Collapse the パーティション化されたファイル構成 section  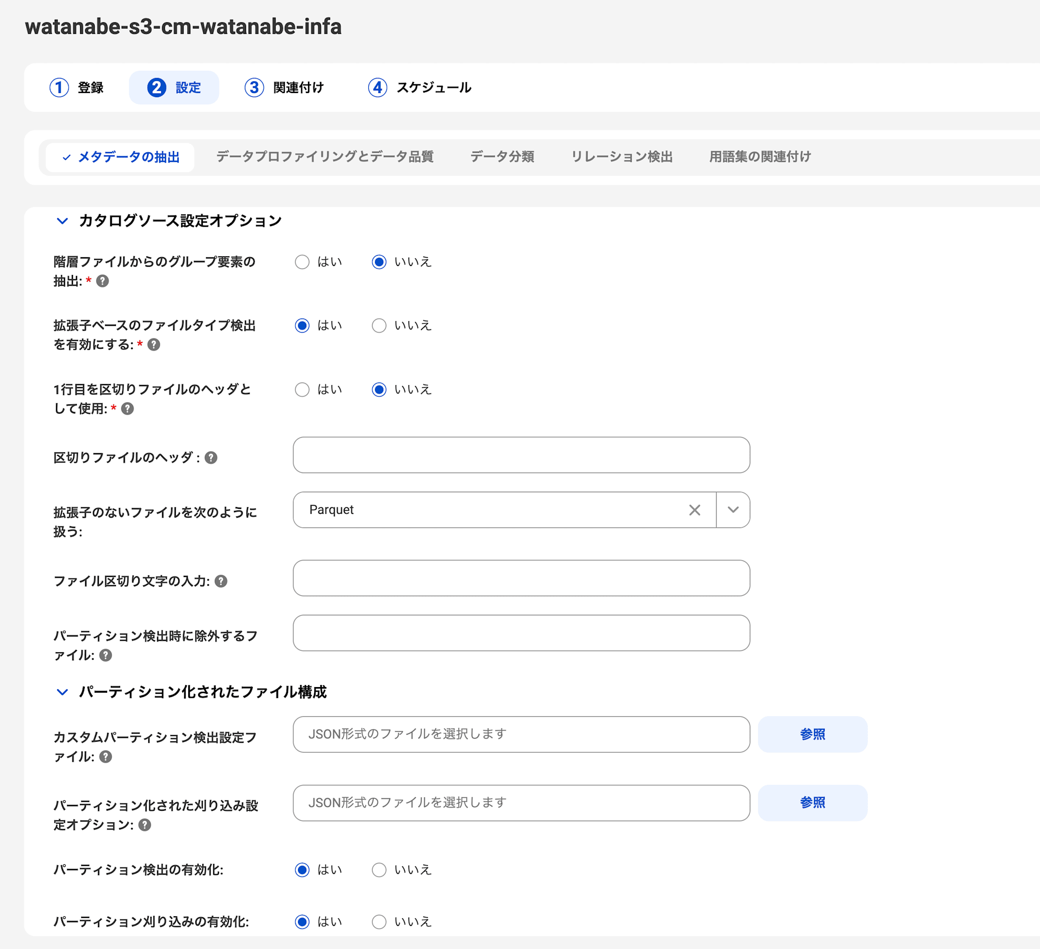click(x=62, y=692)
